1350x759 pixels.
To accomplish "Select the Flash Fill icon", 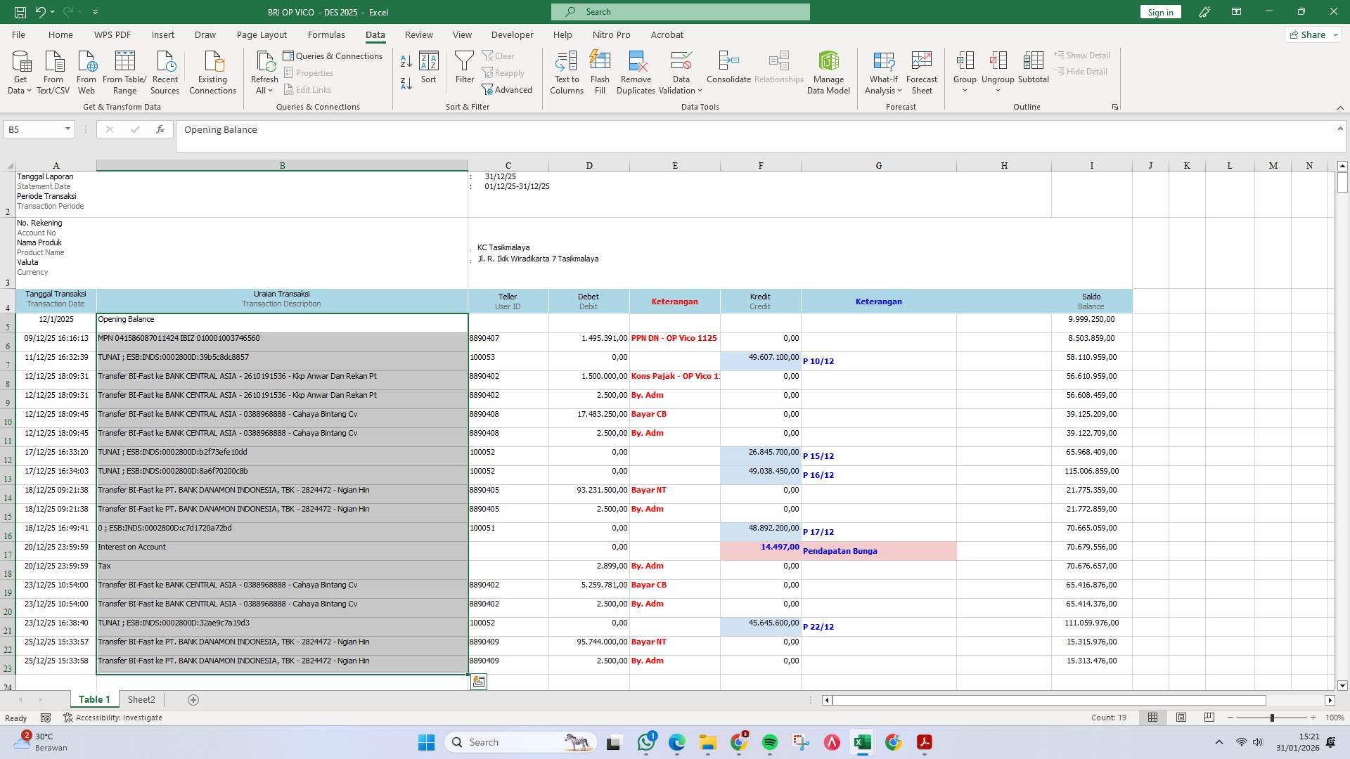I will (x=600, y=70).
